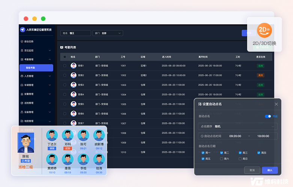Click 丁达尔's avatar in the team card
This screenshot has height=187, width=293.
click(52, 135)
